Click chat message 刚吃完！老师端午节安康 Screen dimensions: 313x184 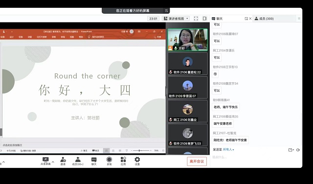(230, 140)
